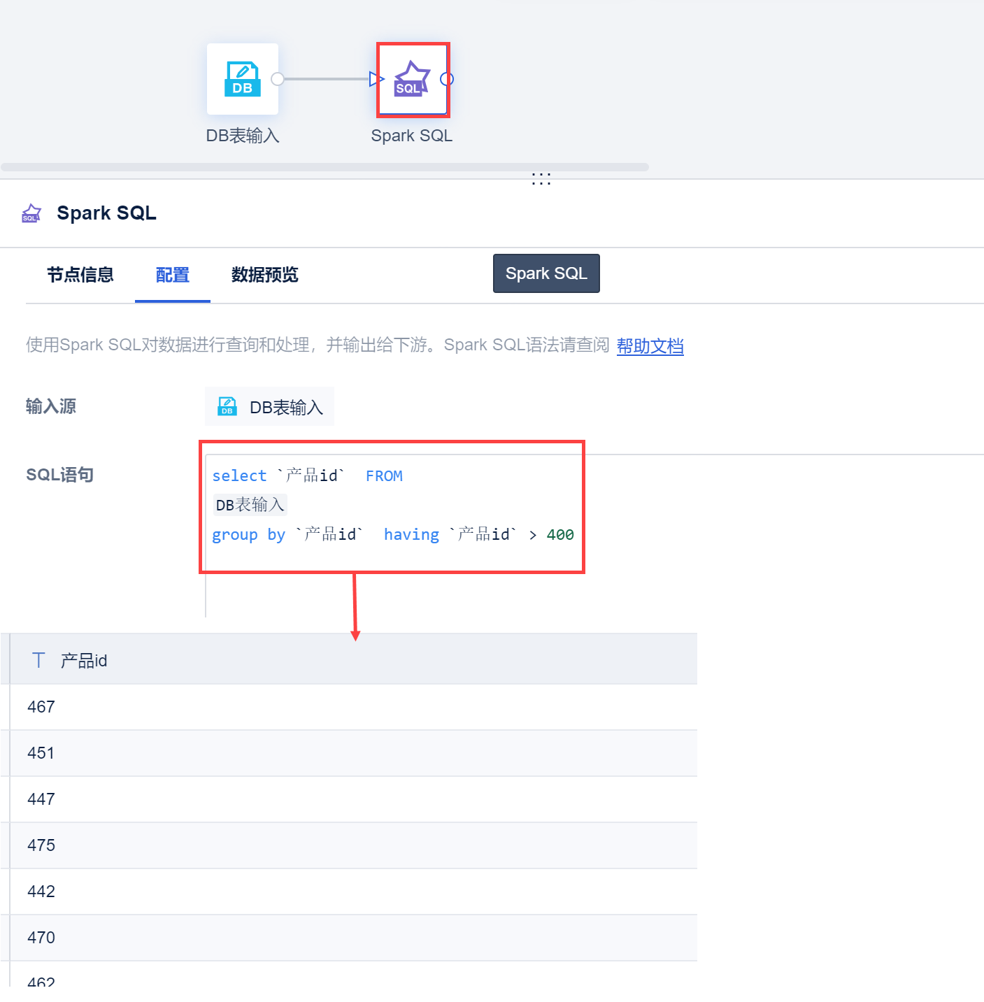
Task: Select the row with value 470
Action: tap(354, 938)
